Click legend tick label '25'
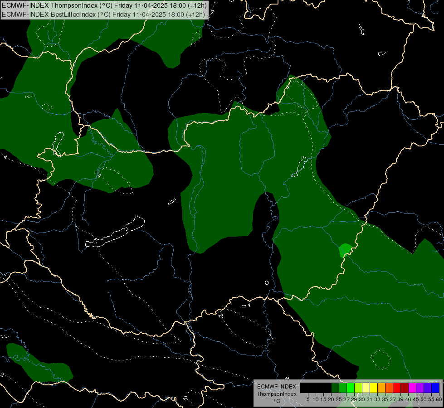Viewport: 444px width, 408px height. point(339,399)
